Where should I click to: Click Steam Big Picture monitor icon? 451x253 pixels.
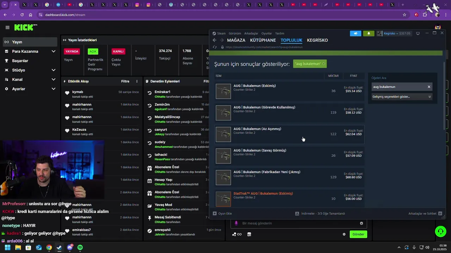(x=418, y=33)
